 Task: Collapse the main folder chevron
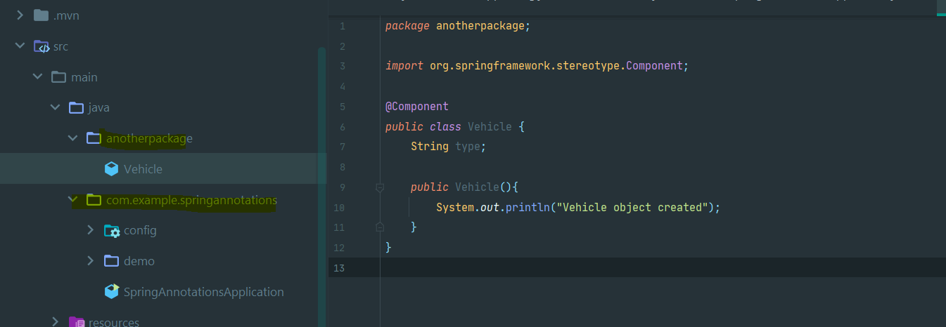38,77
